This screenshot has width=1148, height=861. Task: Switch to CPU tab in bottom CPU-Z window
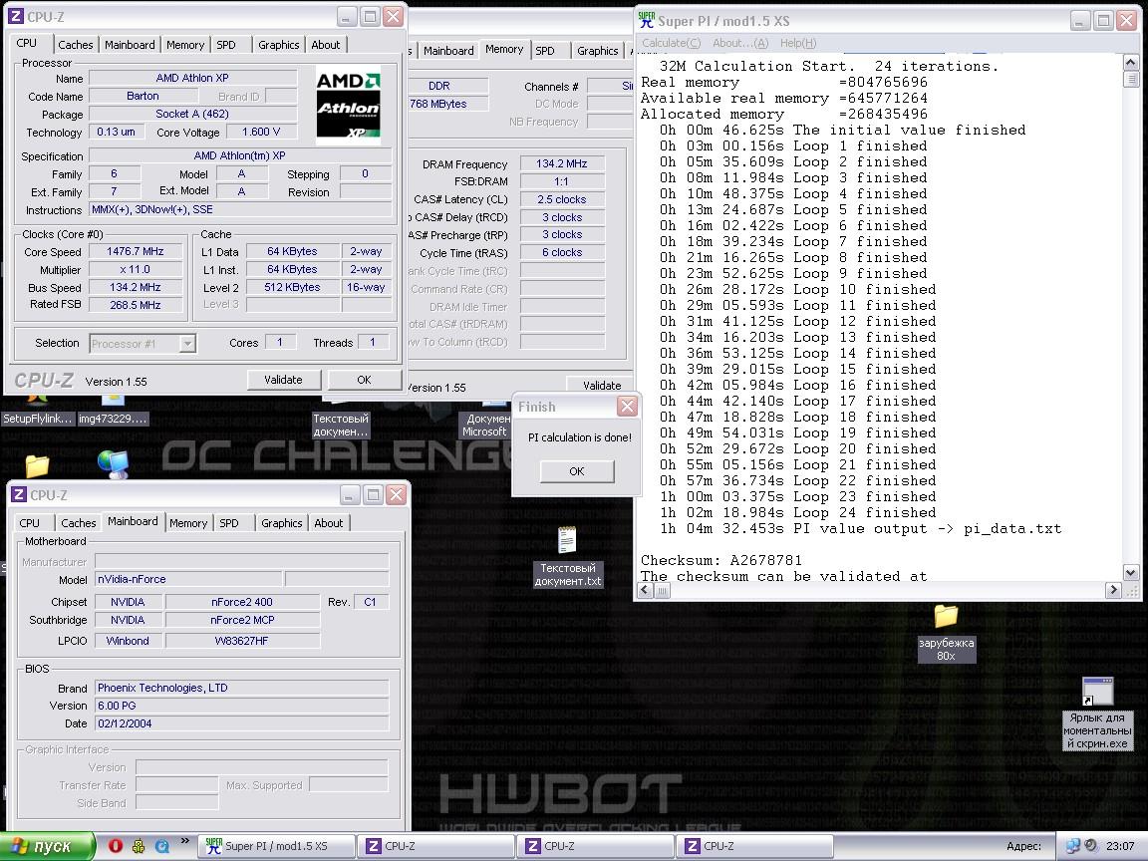pos(29,523)
